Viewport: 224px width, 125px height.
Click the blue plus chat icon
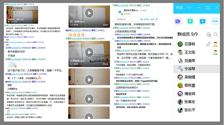coord(202,21)
